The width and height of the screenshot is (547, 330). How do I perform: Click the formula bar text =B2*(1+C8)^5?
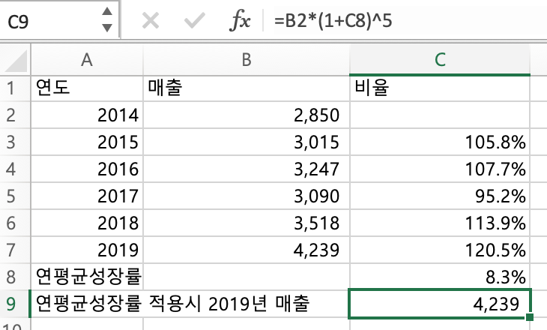333,20
